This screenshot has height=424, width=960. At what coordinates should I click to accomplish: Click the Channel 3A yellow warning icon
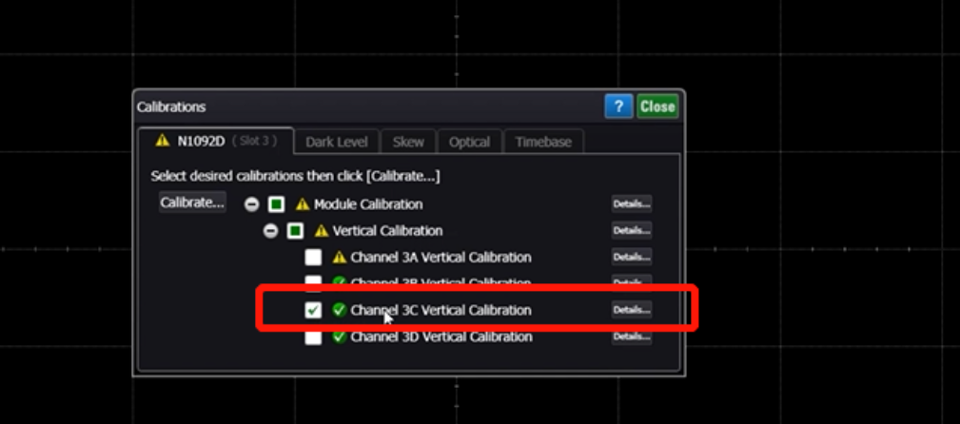[340, 258]
